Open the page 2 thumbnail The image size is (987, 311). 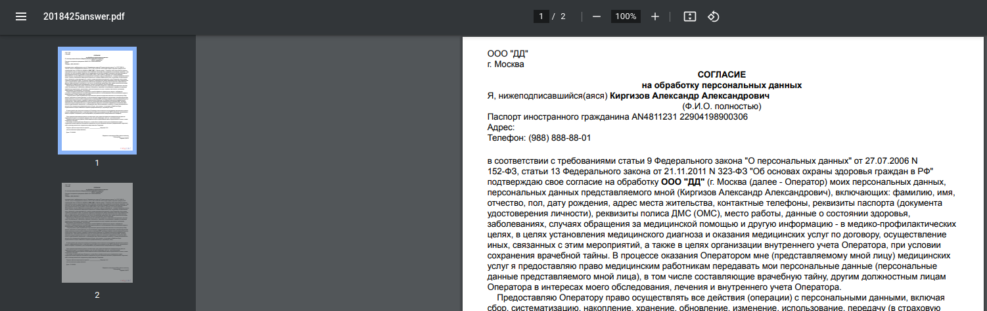point(97,233)
